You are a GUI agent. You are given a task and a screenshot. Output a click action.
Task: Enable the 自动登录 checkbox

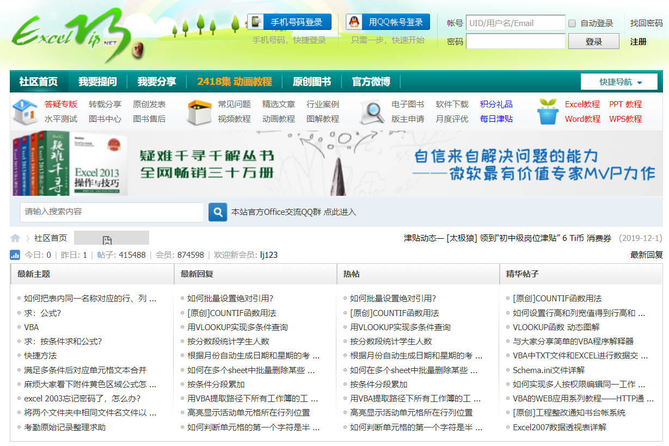point(572,23)
